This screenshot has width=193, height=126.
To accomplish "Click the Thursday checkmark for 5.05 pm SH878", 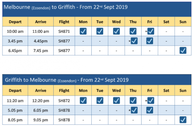I will 134,110.
